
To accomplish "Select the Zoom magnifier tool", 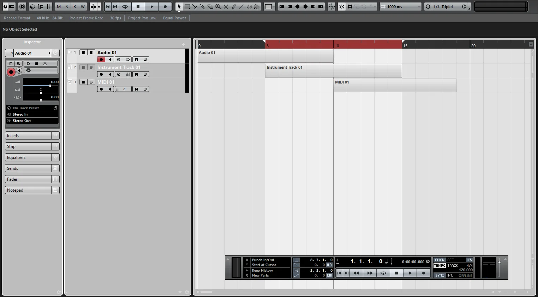I will [x=218, y=7].
